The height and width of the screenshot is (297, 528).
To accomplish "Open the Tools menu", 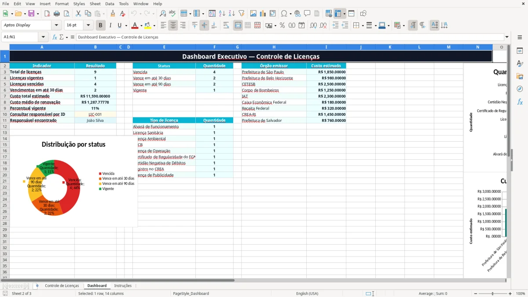I will (x=124, y=4).
